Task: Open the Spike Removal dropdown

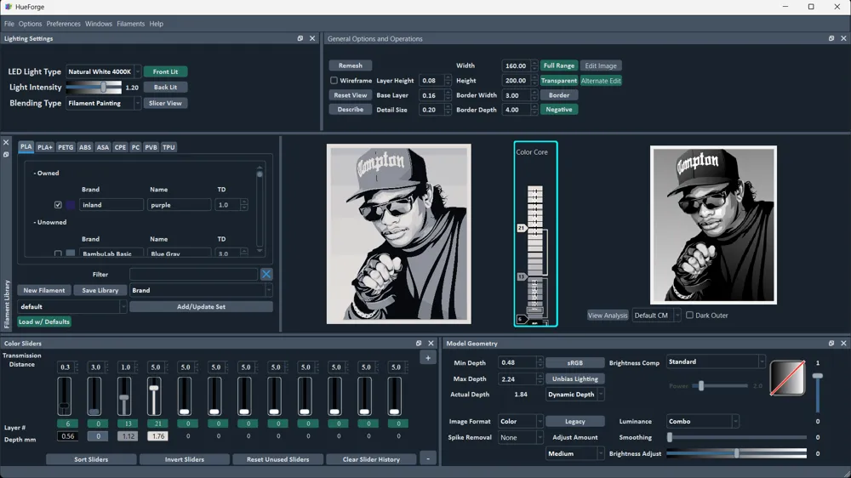Action: coord(521,437)
